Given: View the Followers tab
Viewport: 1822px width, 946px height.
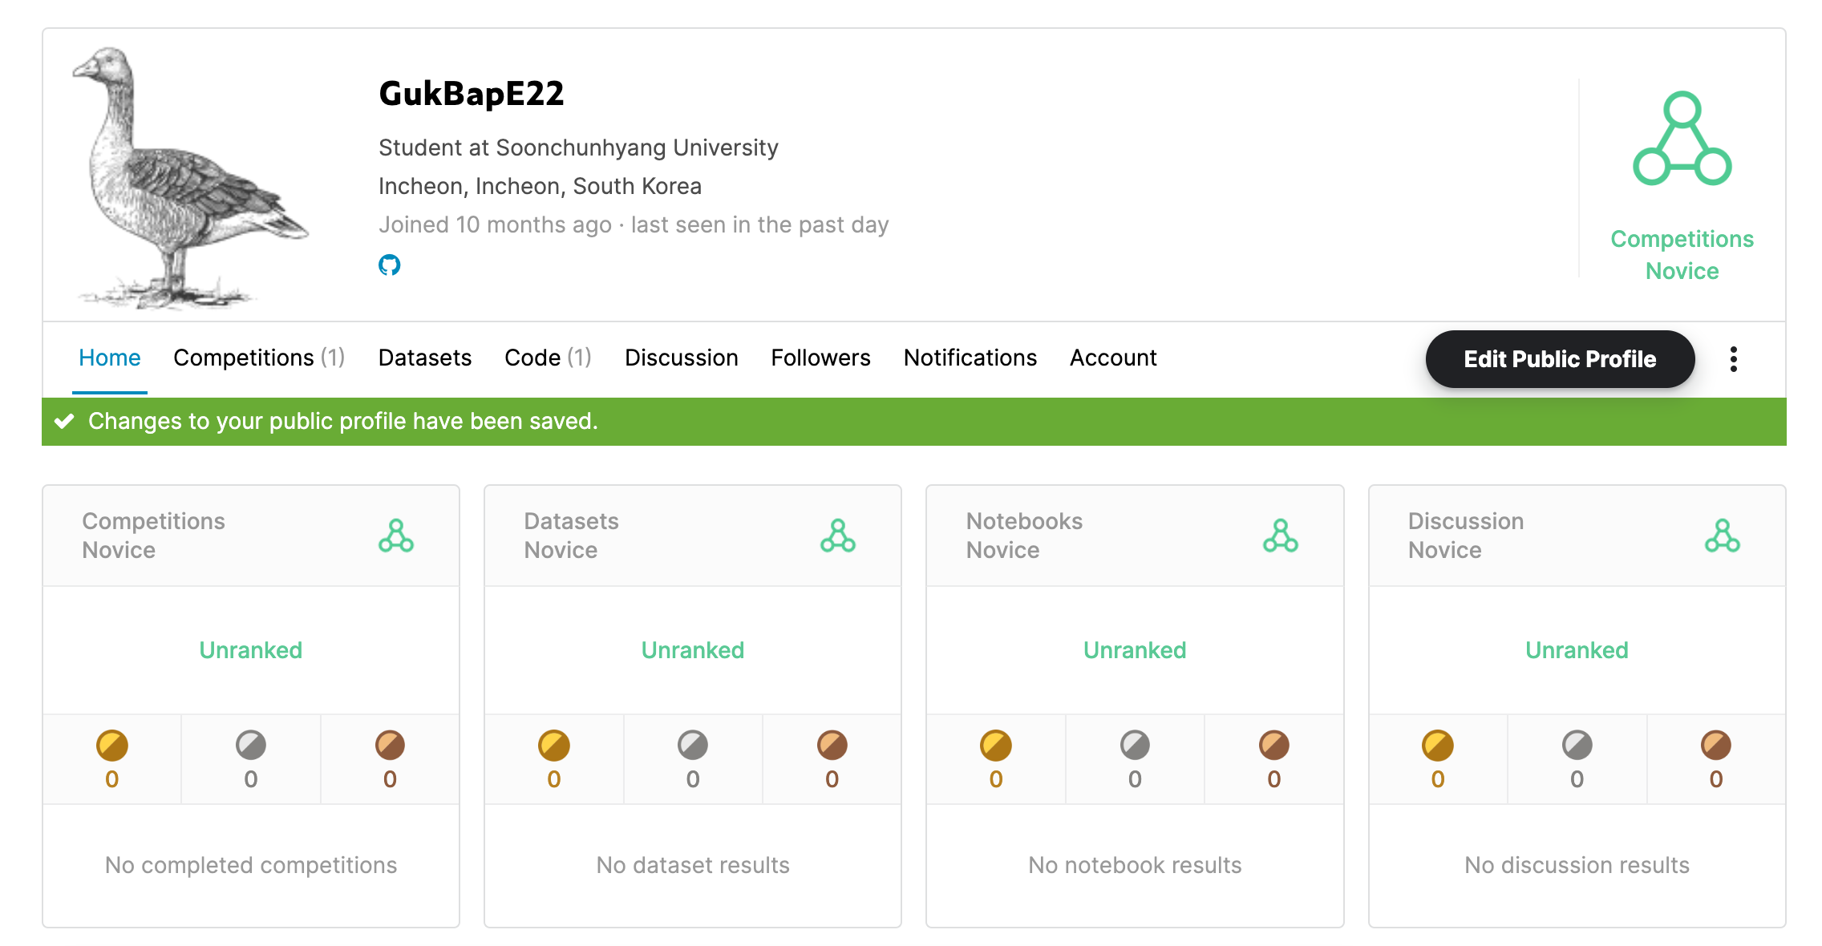Looking at the screenshot, I should pyautogui.click(x=821, y=358).
